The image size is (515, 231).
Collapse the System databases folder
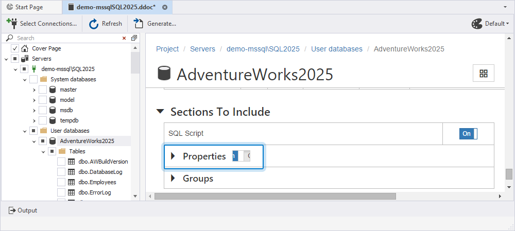[25, 80]
